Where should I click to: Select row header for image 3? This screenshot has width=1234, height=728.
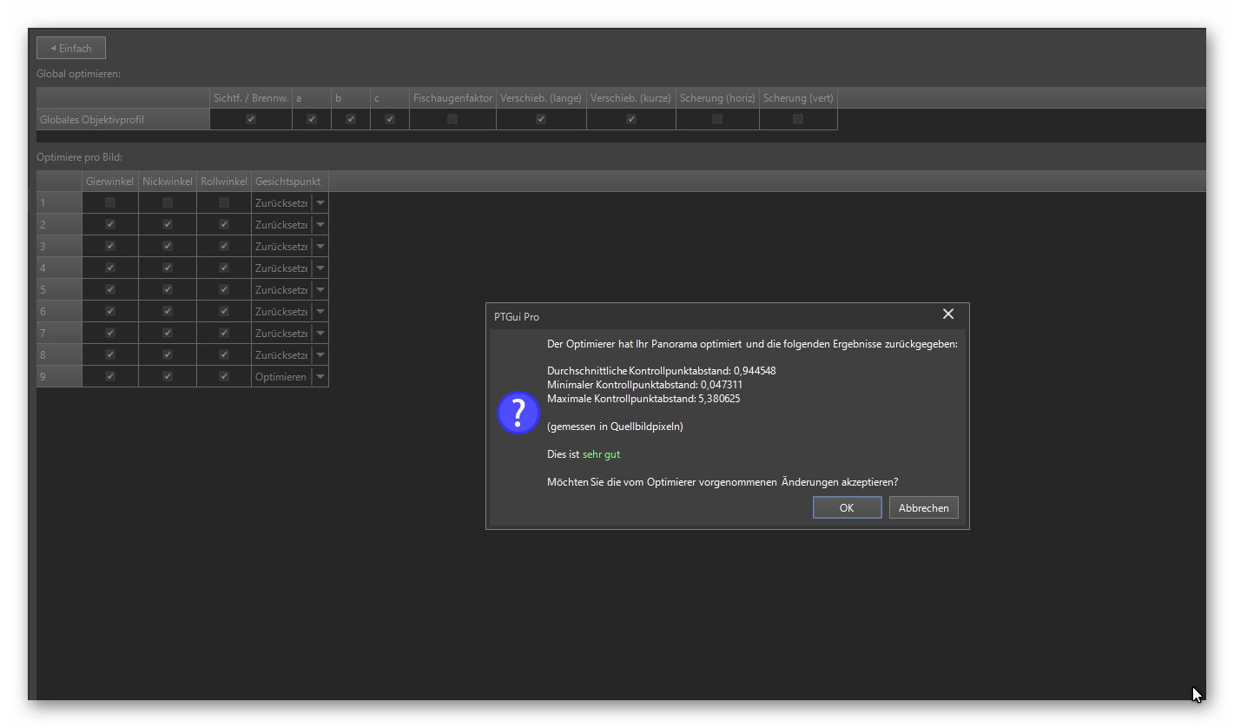pyautogui.click(x=59, y=247)
